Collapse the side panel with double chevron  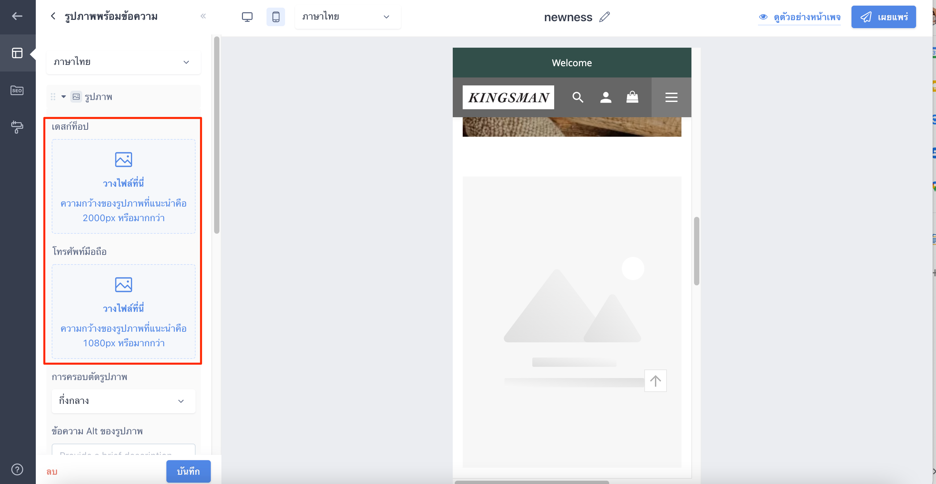click(203, 16)
